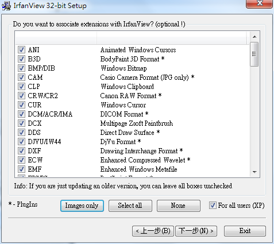Select the 'EMF' extension label

34,169
